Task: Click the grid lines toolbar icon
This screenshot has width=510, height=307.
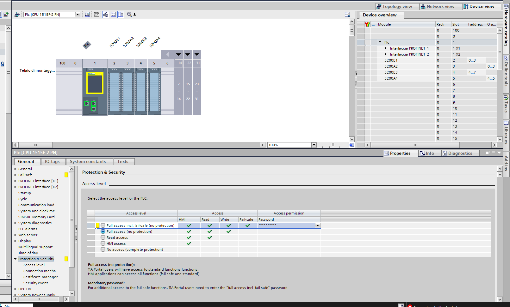Action: coord(113,15)
